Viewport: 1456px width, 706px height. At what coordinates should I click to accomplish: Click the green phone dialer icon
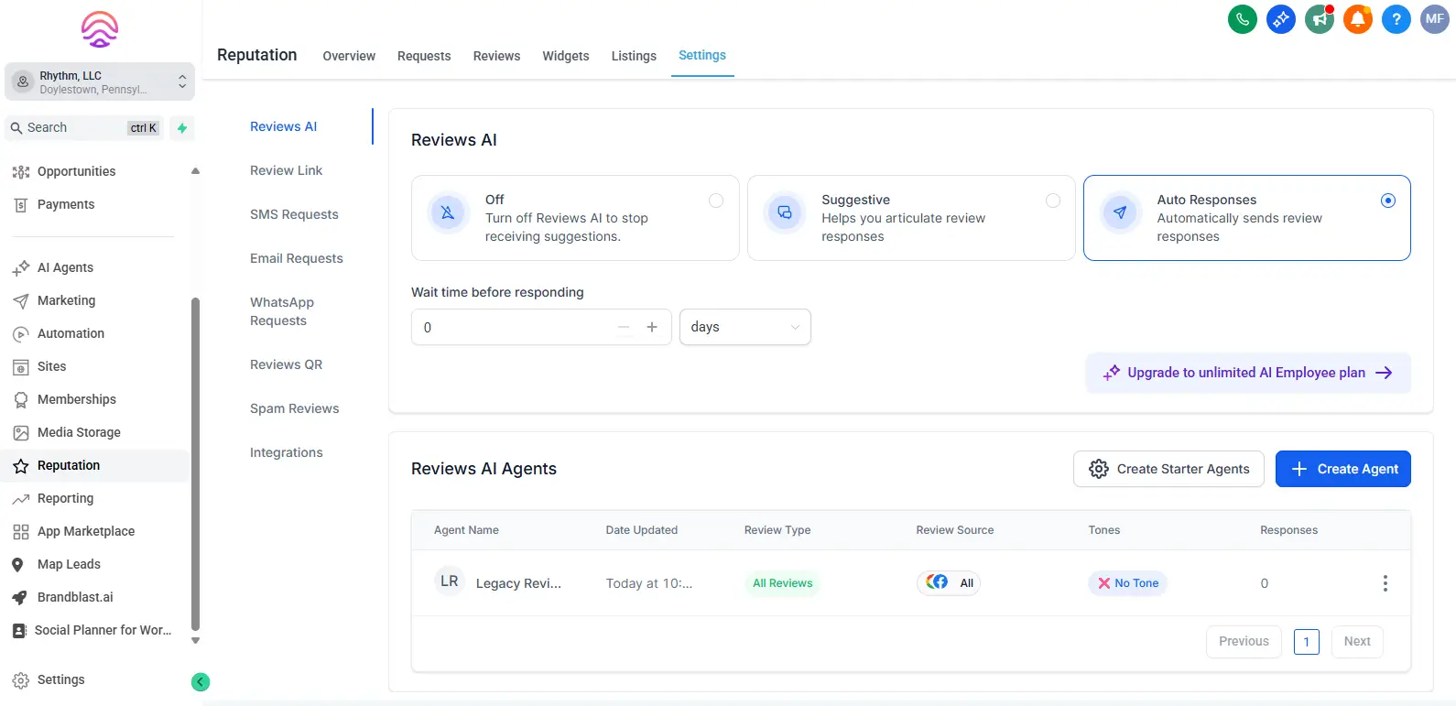pyautogui.click(x=1242, y=19)
